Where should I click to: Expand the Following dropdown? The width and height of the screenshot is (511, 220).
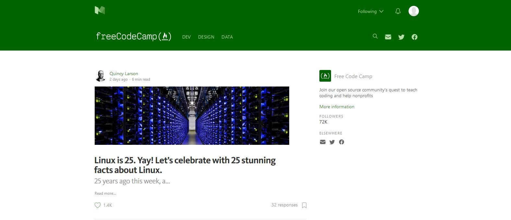371,11
